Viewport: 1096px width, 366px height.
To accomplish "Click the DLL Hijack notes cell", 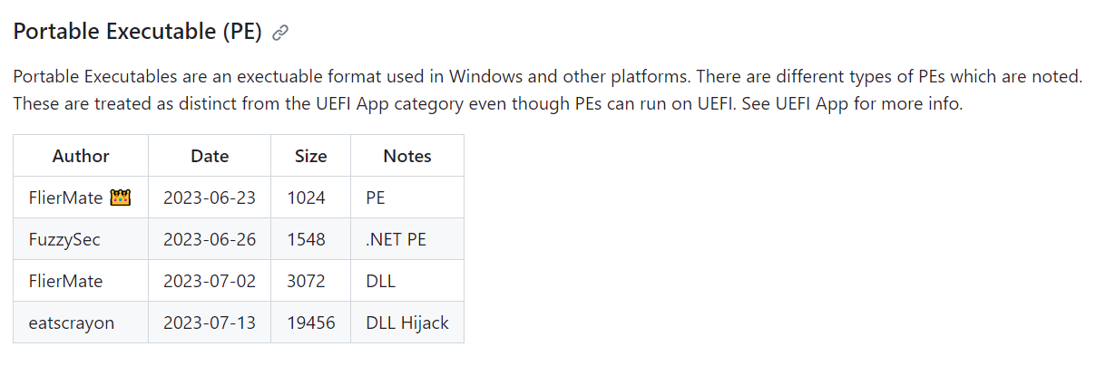I will (x=407, y=323).
